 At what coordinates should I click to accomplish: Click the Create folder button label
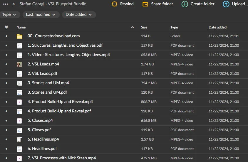202,4
